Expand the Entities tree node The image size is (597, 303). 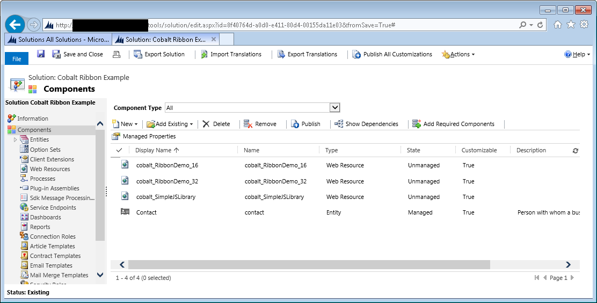(x=16, y=140)
